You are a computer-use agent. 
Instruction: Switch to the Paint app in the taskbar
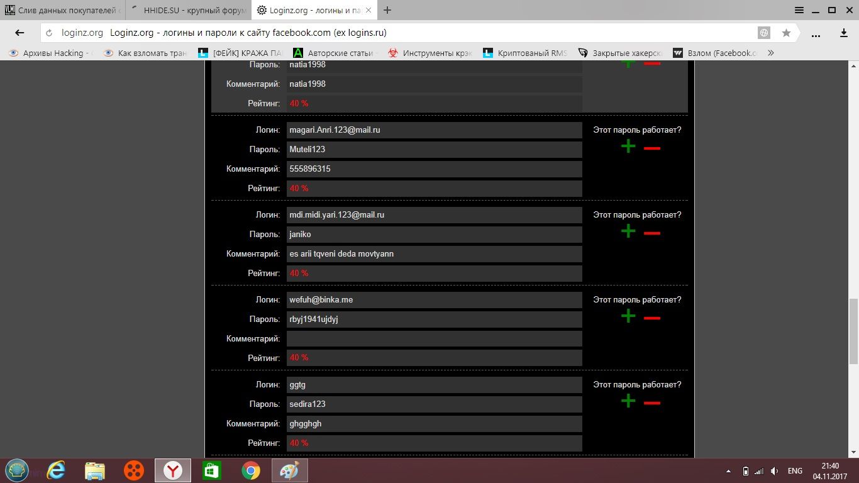point(289,470)
